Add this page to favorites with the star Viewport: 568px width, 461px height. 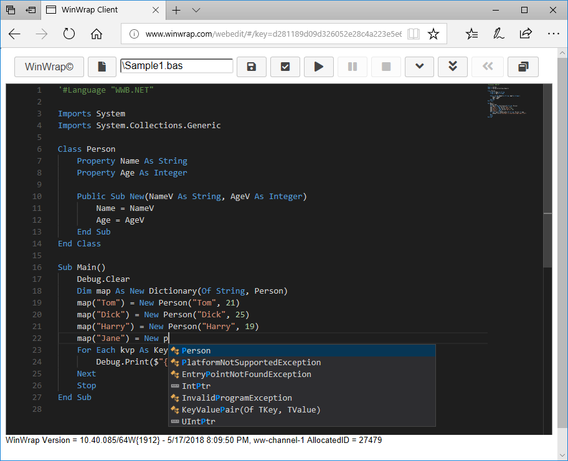433,34
